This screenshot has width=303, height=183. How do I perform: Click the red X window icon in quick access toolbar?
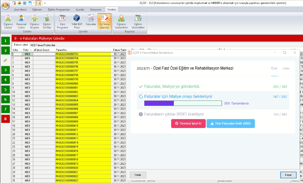pyautogui.click(x=14, y=3)
